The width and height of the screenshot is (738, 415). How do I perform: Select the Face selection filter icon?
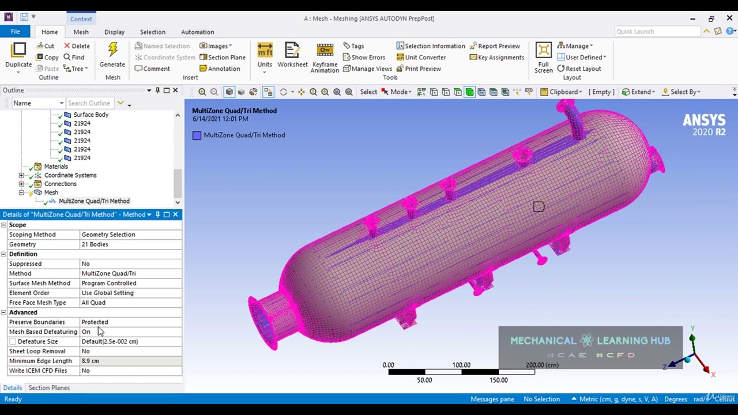pos(458,92)
